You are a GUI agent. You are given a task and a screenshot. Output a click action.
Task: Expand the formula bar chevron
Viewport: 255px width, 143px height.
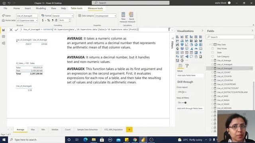[172, 30]
